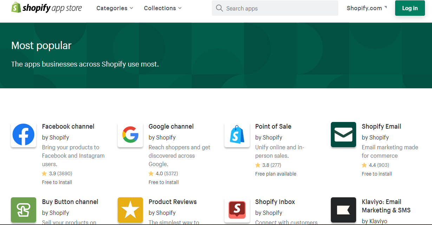The width and height of the screenshot is (432, 225).
Task: Click 'Free plan available' under Point of Sale
Action: pos(276,174)
